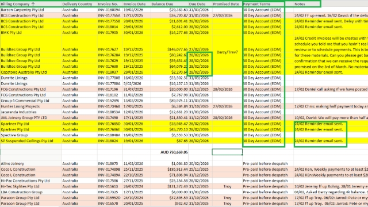
Task: Click the $131,372.49 balance cell
Action: [170, 186]
